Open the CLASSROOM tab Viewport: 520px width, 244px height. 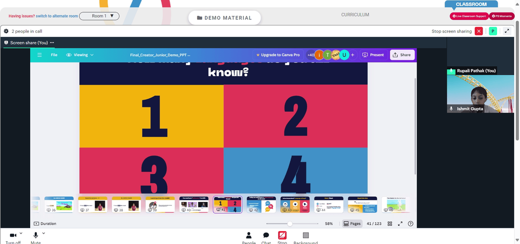point(471,4)
